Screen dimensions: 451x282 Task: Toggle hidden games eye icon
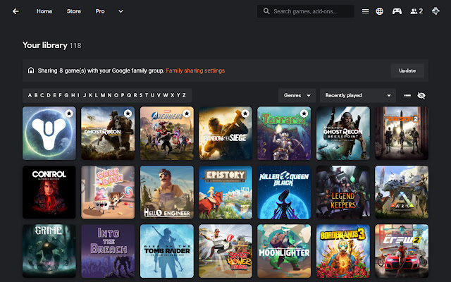(x=421, y=96)
